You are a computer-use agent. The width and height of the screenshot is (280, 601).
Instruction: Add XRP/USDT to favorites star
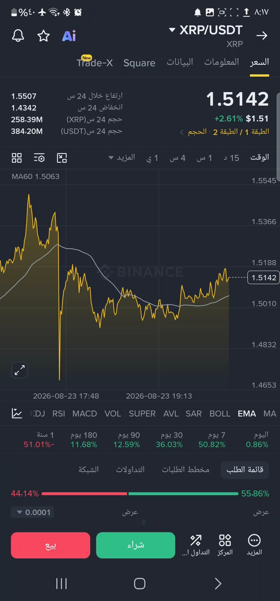pyautogui.click(x=44, y=36)
